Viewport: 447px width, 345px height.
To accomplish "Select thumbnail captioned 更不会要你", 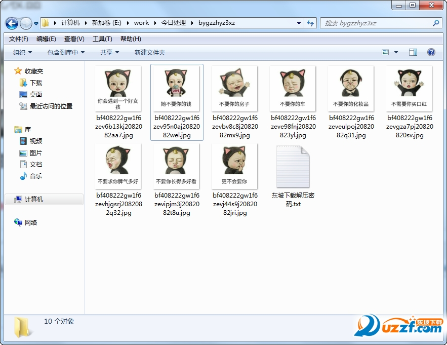I will click(x=234, y=166).
